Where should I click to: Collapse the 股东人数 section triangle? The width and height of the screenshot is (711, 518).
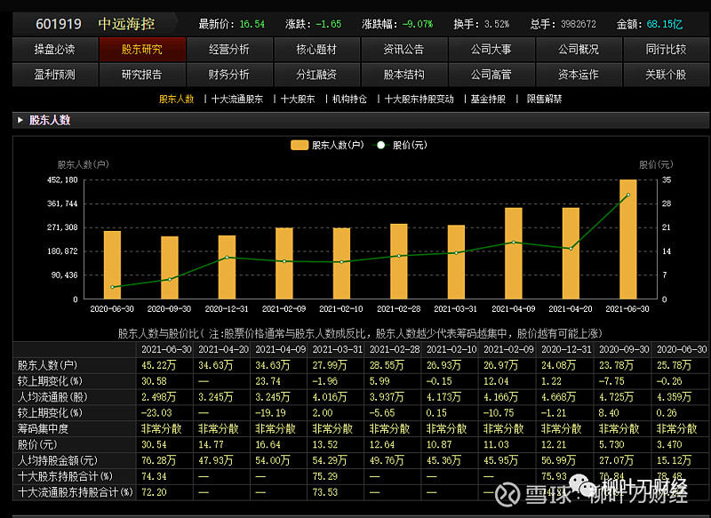(20, 120)
